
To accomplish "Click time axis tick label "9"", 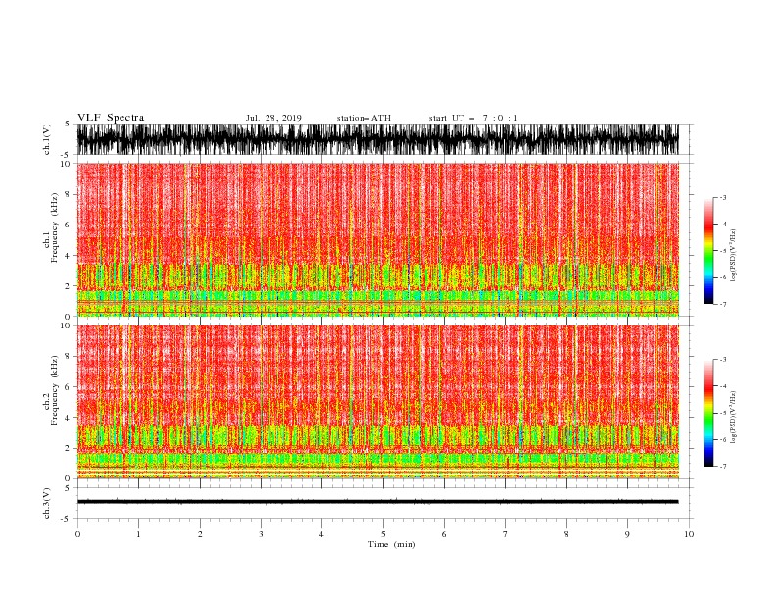I will pos(627,534).
